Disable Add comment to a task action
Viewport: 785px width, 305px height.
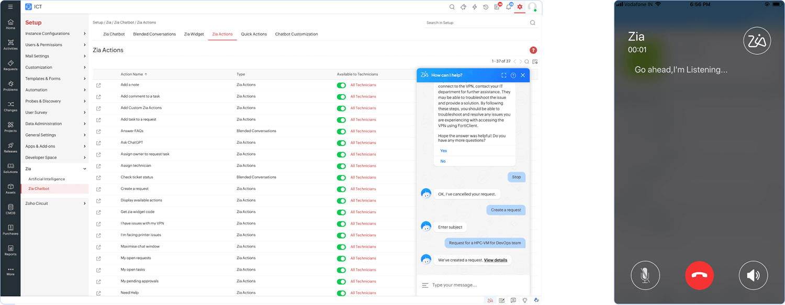[x=341, y=97]
